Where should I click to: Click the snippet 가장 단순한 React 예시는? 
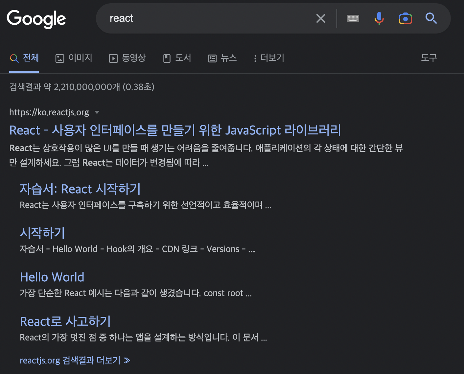click(136, 293)
